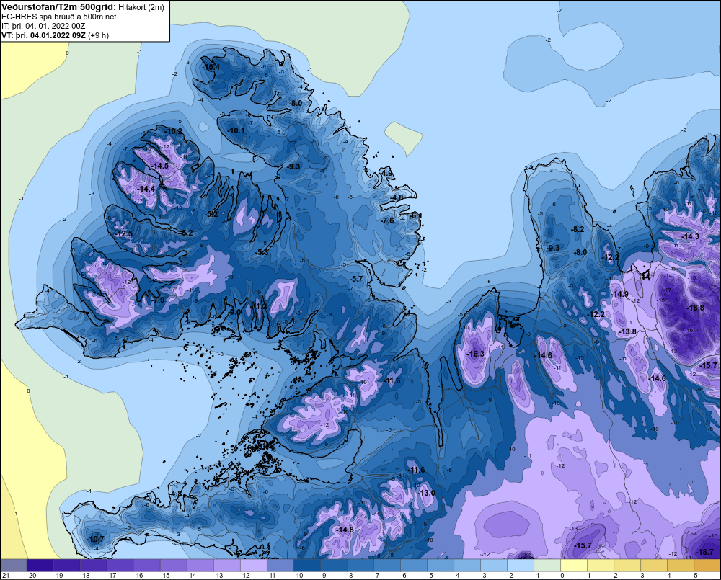721x580 pixels.
Task: Click the -14.8 temperature label
Action: coord(345,530)
